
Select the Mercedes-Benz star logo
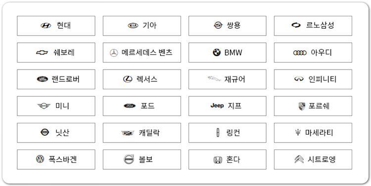pos(114,53)
